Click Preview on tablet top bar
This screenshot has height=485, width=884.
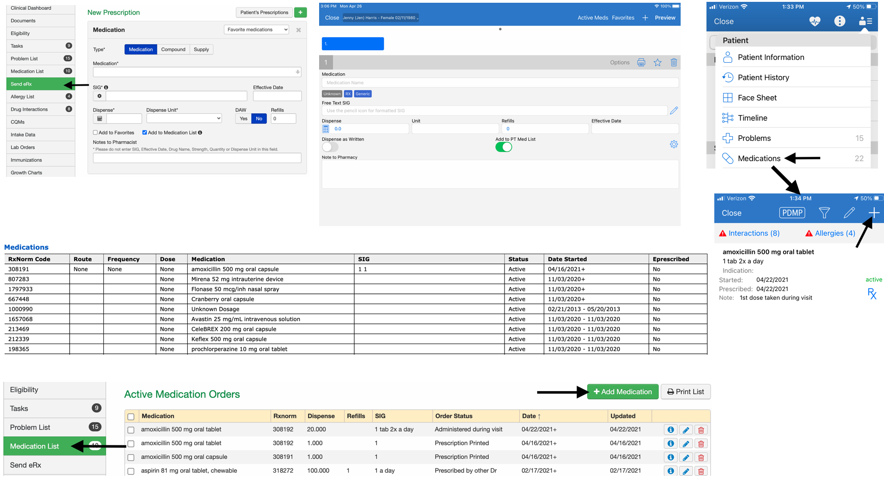coord(665,18)
